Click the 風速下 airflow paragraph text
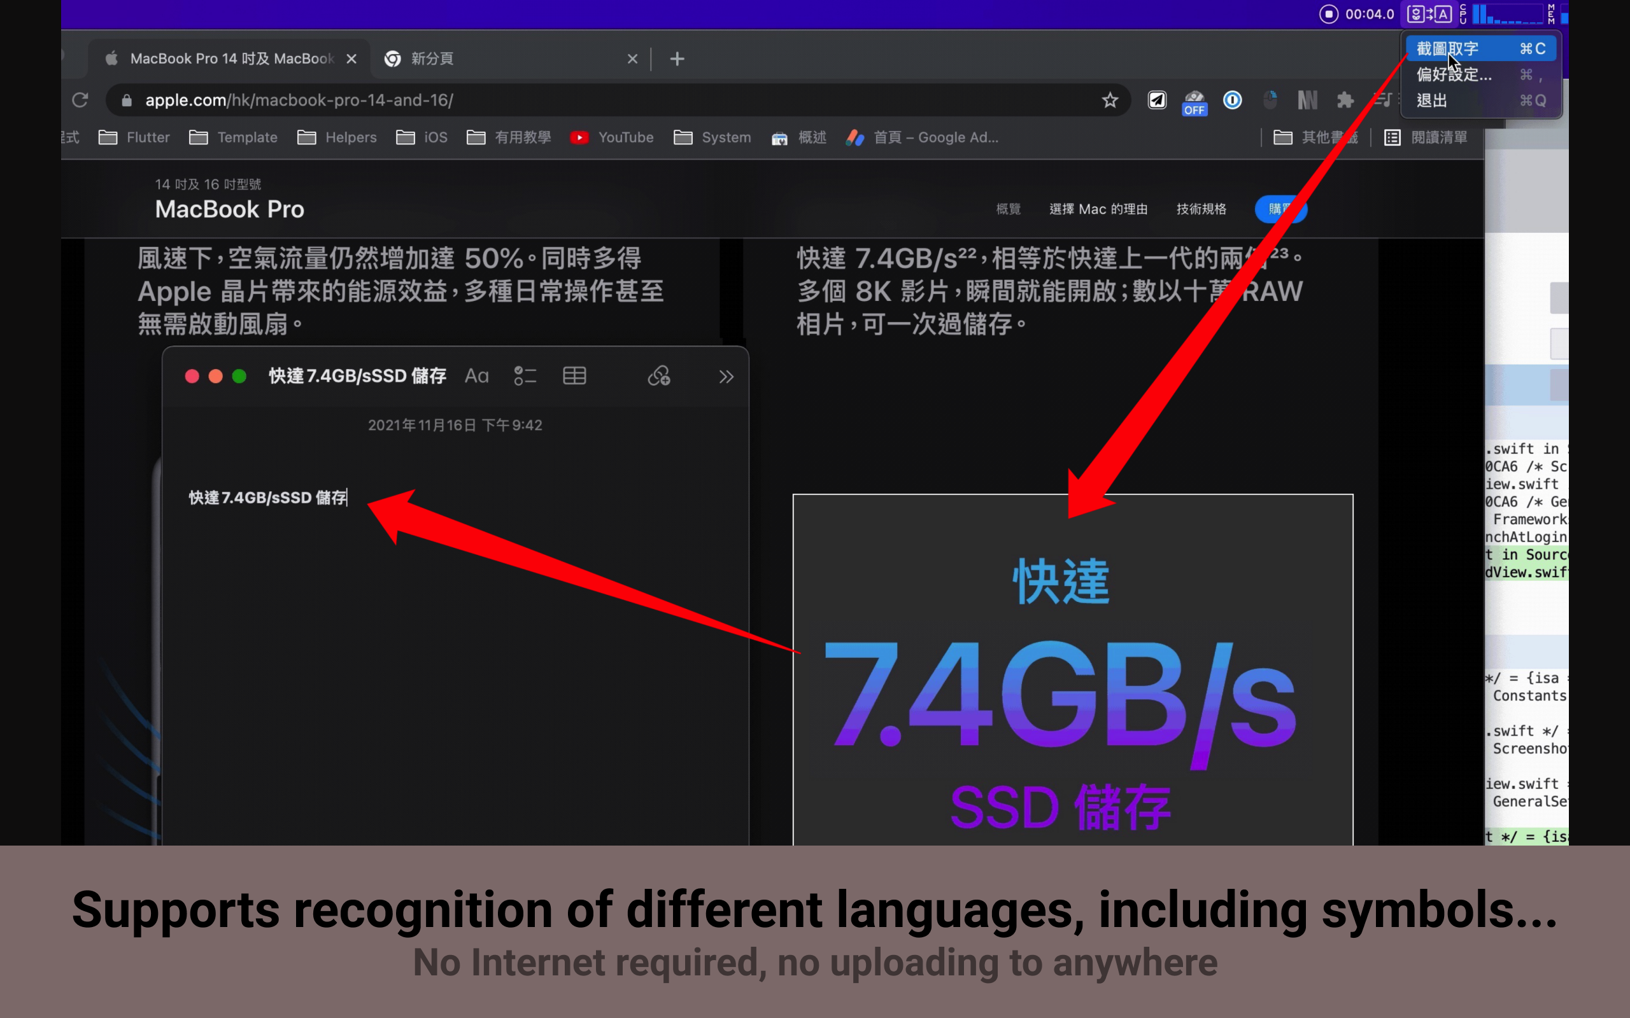 [400, 291]
